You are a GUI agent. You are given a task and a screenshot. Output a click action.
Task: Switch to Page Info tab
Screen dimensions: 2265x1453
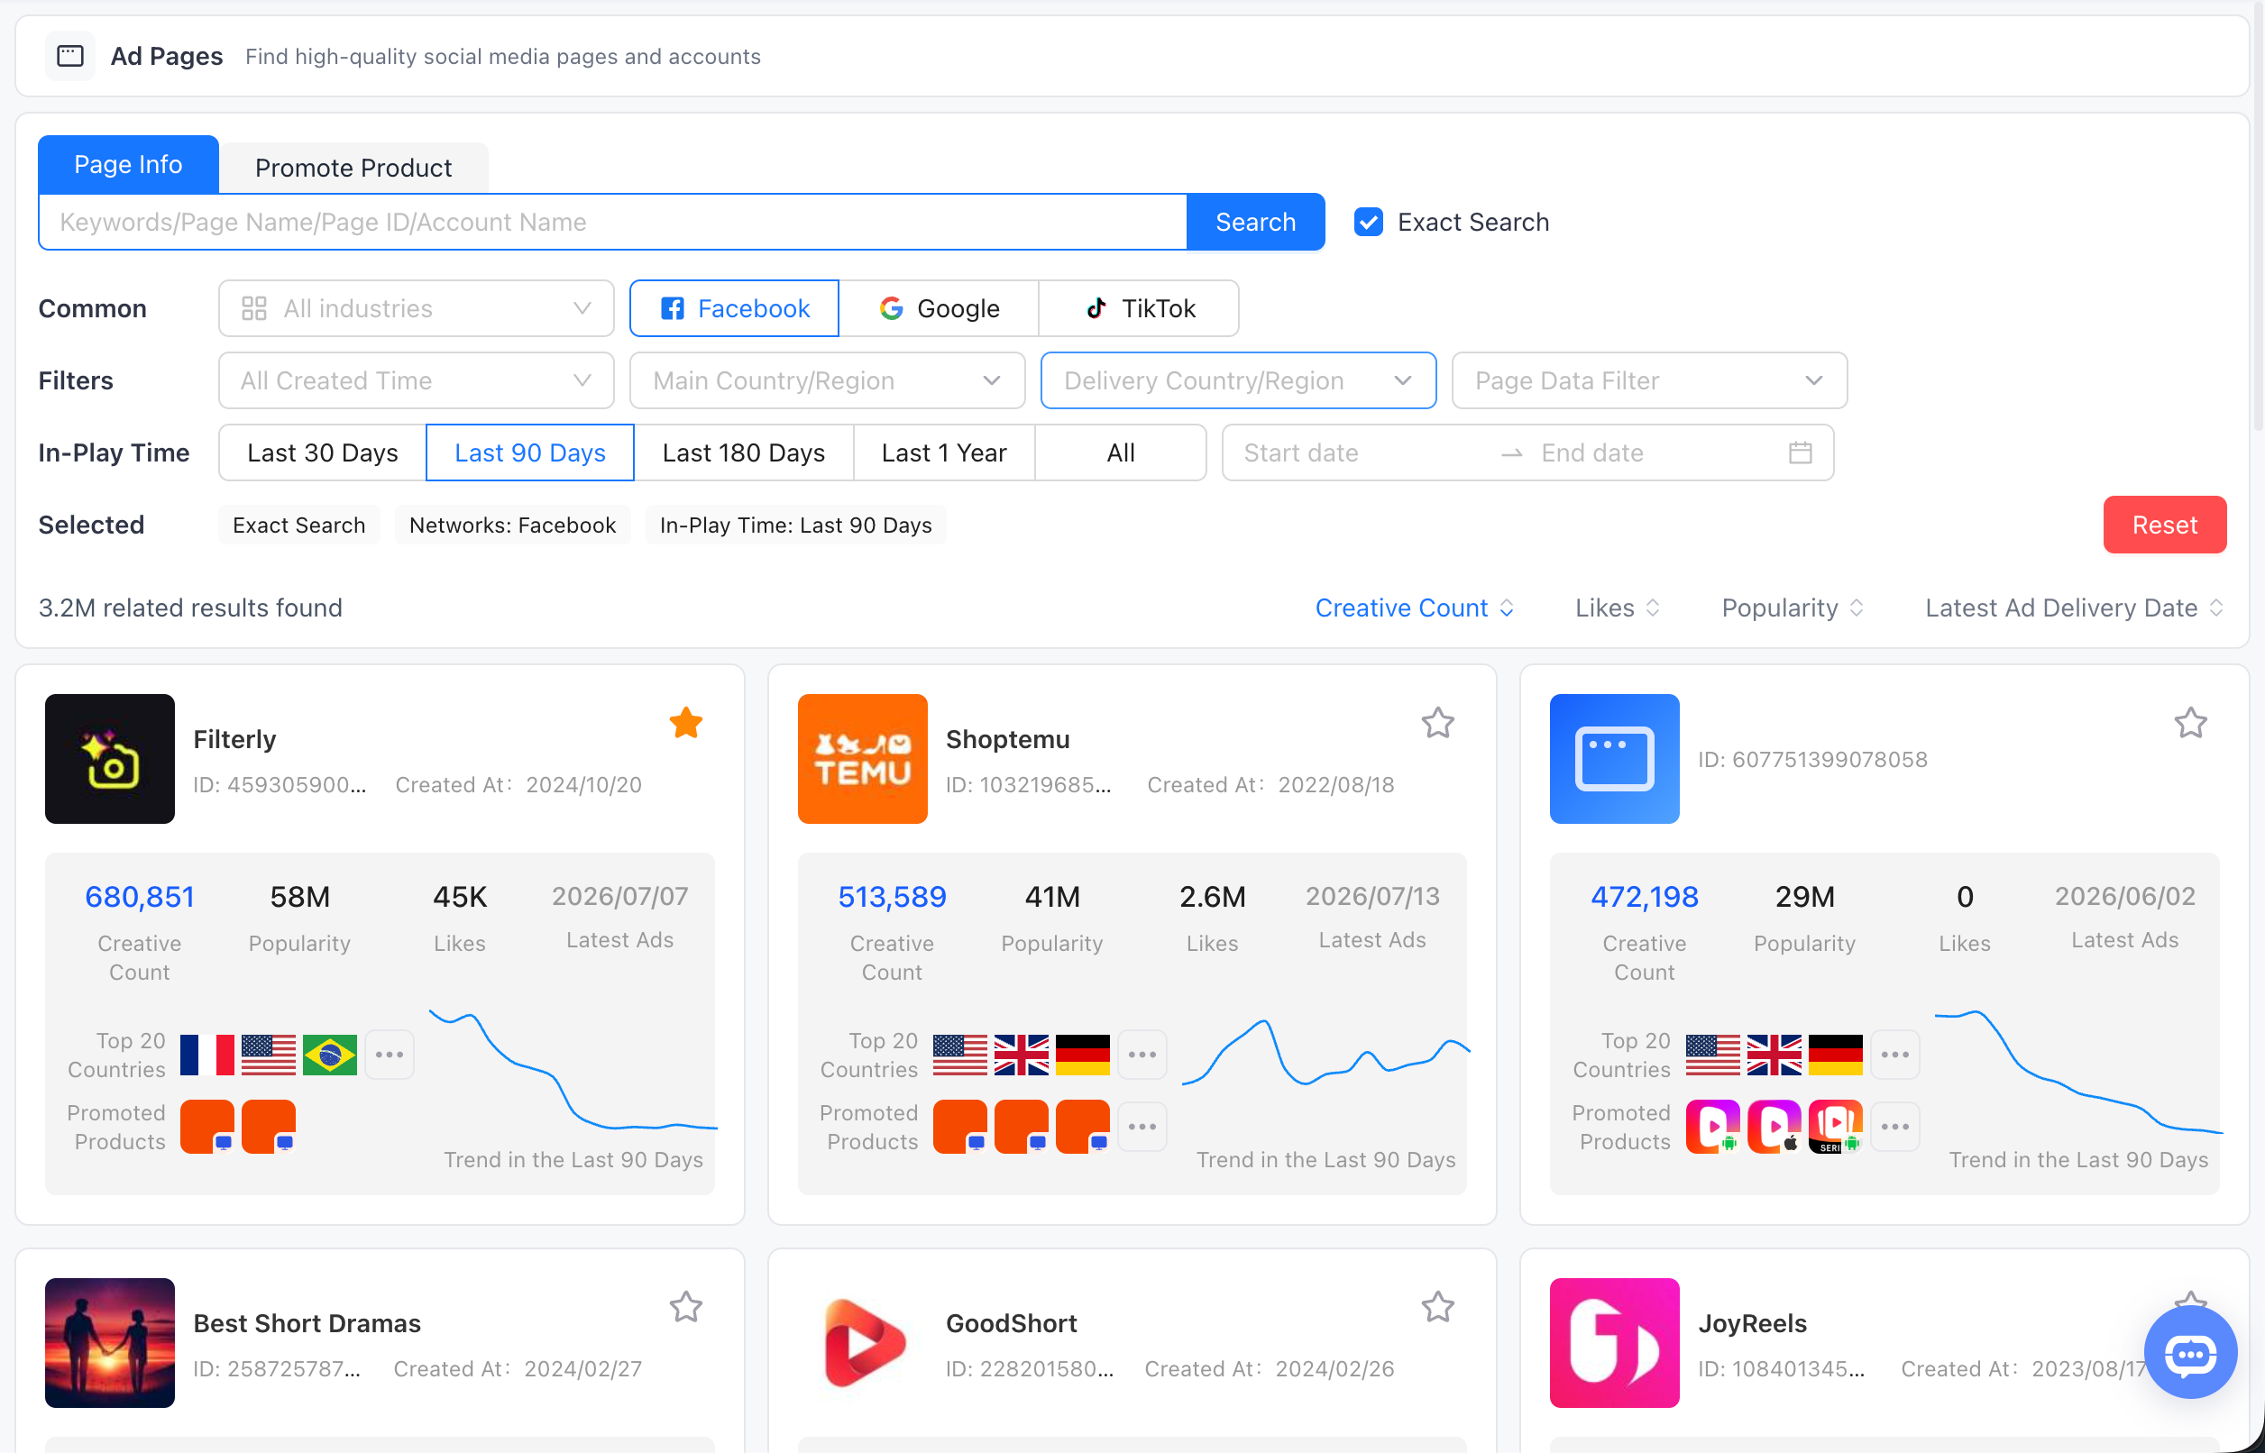[128, 164]
